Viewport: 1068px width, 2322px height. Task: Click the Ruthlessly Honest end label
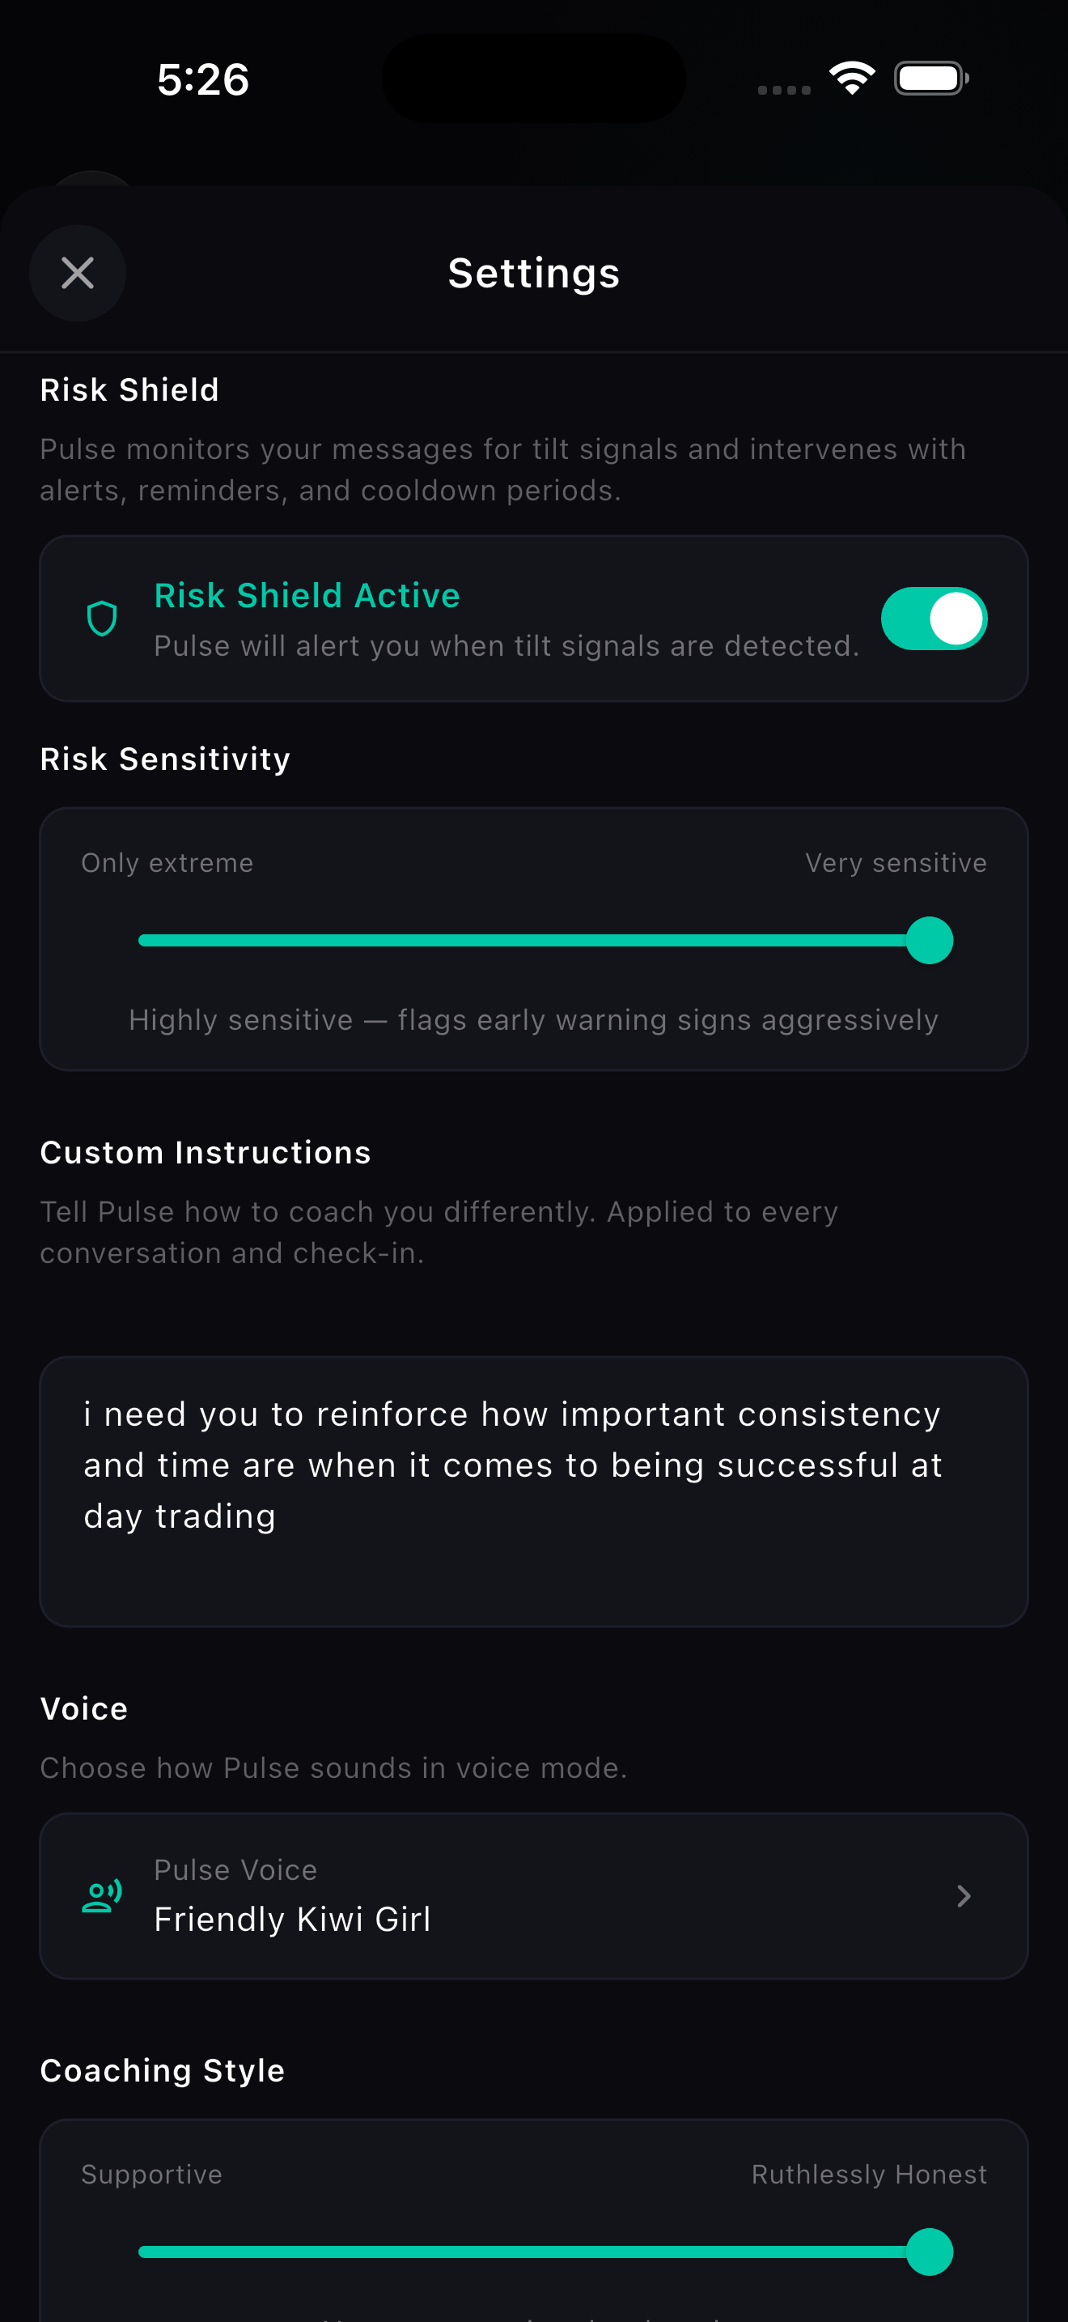(x=869, y=2174)
